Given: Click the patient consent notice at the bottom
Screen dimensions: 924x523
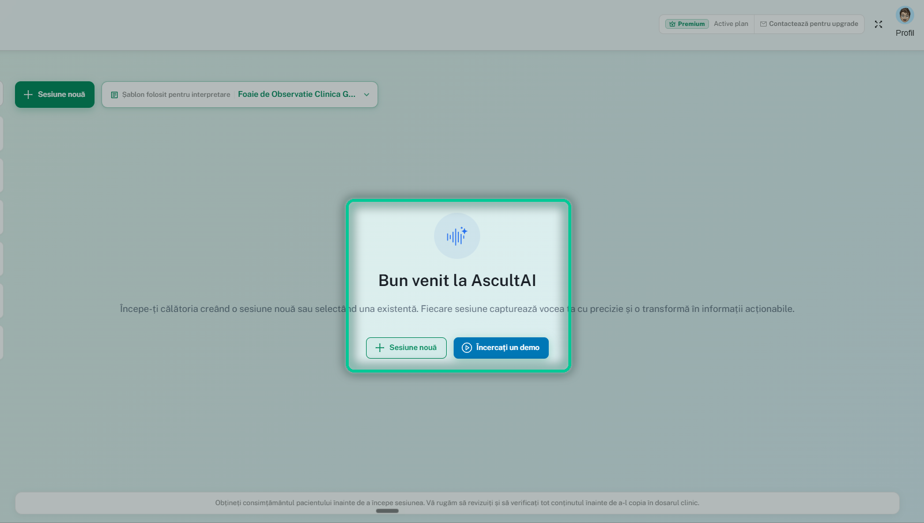Looking at the screenshot, I should [x=457, y=503].
